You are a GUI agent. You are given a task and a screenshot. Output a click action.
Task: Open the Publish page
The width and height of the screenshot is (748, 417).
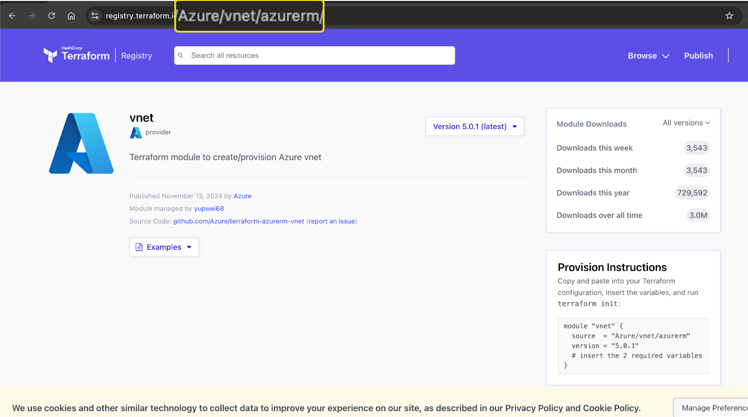pyautogui.click(x=698, y=56)
